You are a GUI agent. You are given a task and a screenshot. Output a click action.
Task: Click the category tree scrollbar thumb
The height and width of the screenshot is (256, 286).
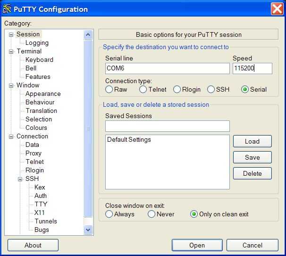[x=88, y=128]
